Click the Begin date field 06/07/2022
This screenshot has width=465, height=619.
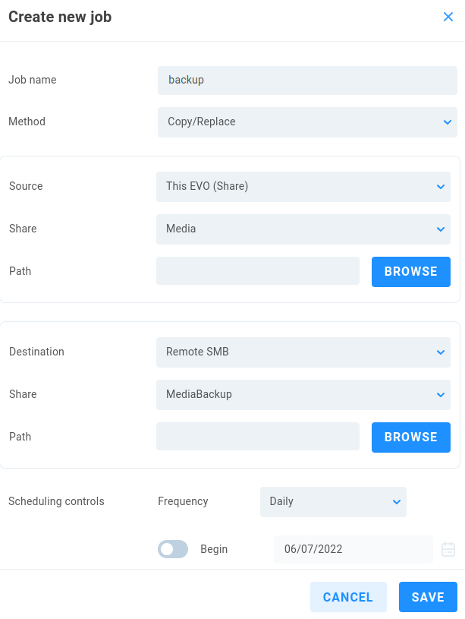point(353,549)
